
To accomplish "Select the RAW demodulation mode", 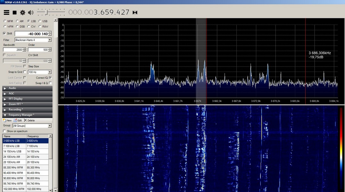I will [43, 27].
